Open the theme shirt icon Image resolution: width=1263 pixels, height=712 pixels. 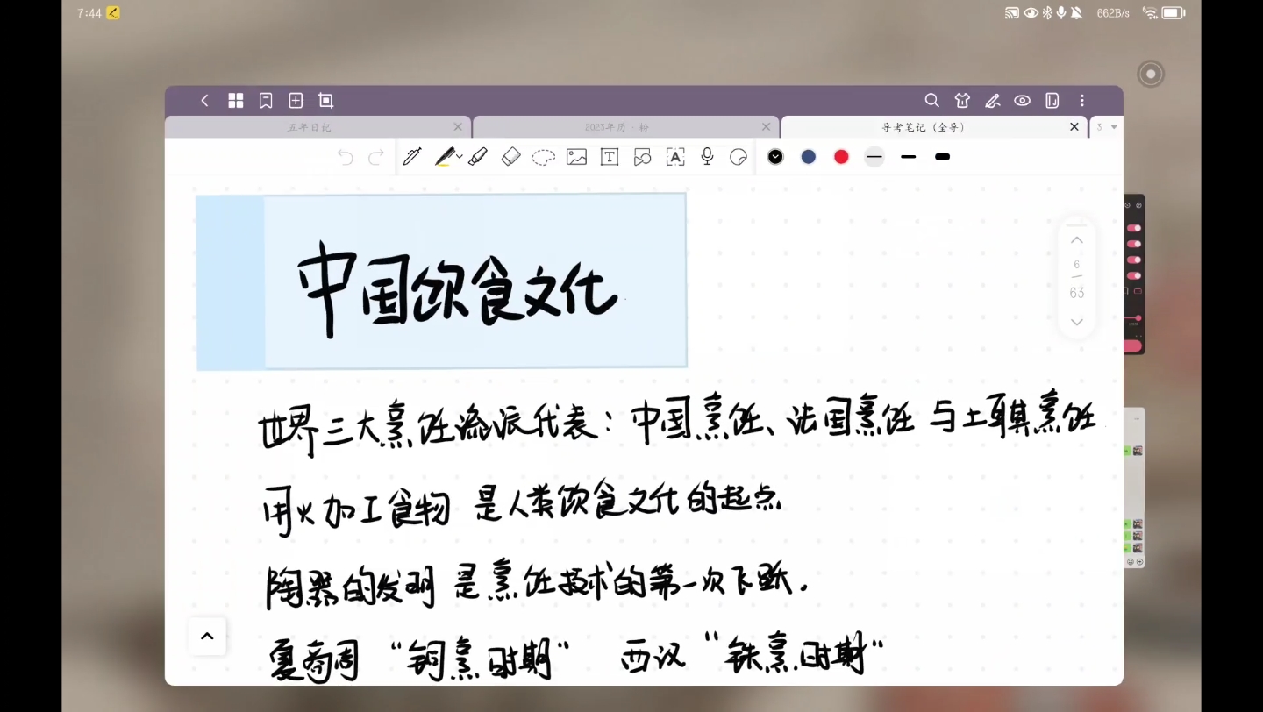tap(963, 101)
